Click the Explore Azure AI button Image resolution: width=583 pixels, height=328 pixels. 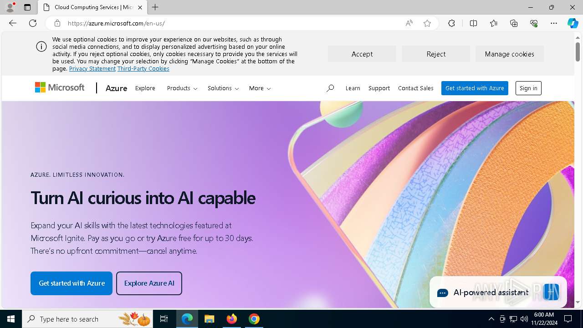pos(149,283)
